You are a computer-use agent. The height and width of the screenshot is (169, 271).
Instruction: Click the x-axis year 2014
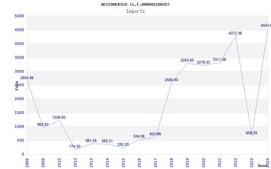(107, 163)
